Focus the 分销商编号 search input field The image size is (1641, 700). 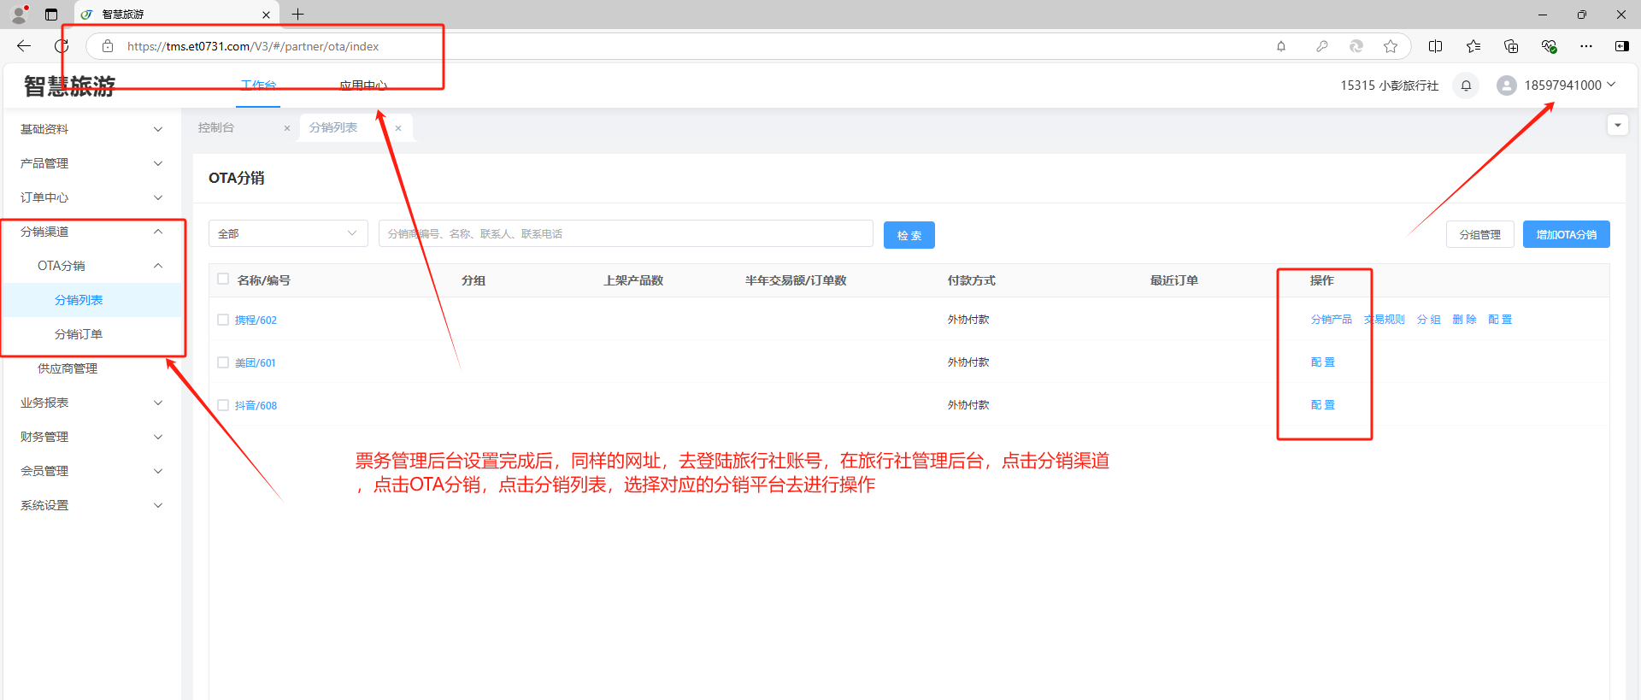click(626, 233)
